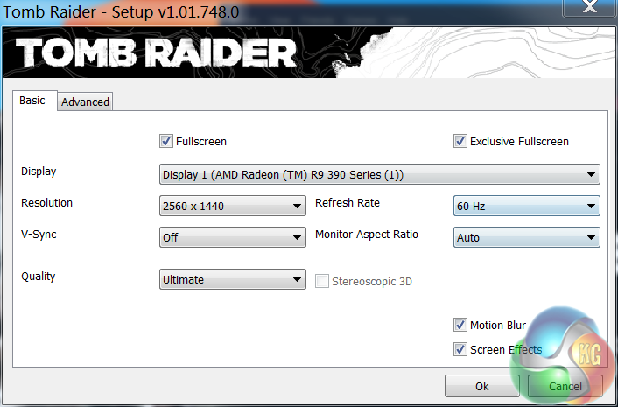
Task: Select the Basic tab
Action: (34, 101)
